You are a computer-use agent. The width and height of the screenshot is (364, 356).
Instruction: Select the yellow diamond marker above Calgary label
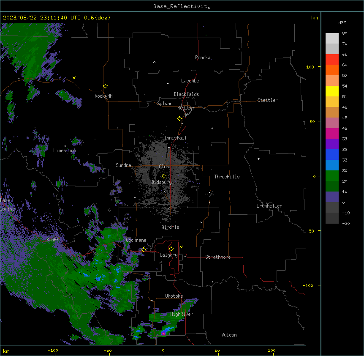pos(171,249)
